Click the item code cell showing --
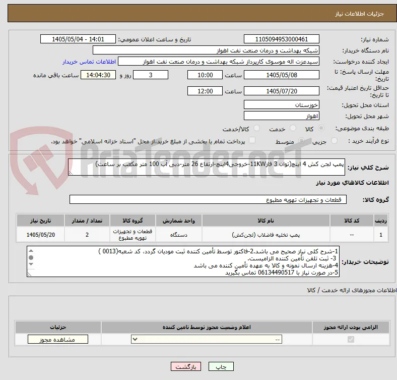The height and width of the screenshot is (380, 397). point(352,235)
